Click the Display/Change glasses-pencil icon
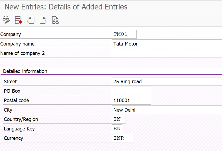 [x=6, y=20]
